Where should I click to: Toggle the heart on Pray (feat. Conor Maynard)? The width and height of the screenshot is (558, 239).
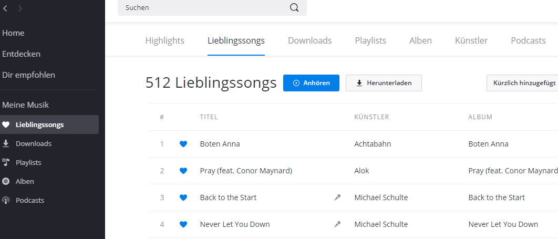(x=183, y=171)
